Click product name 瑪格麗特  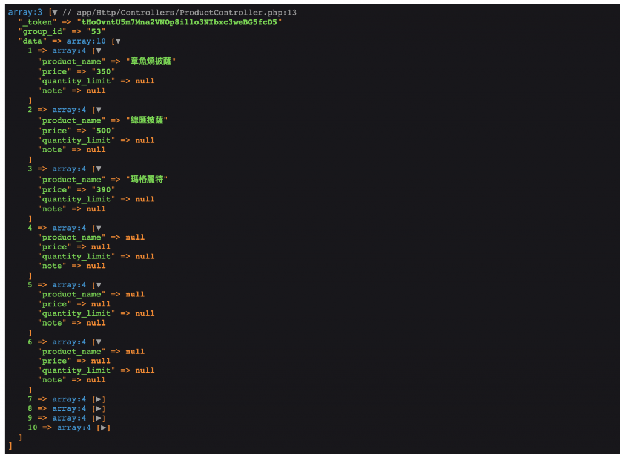[147, 179]
